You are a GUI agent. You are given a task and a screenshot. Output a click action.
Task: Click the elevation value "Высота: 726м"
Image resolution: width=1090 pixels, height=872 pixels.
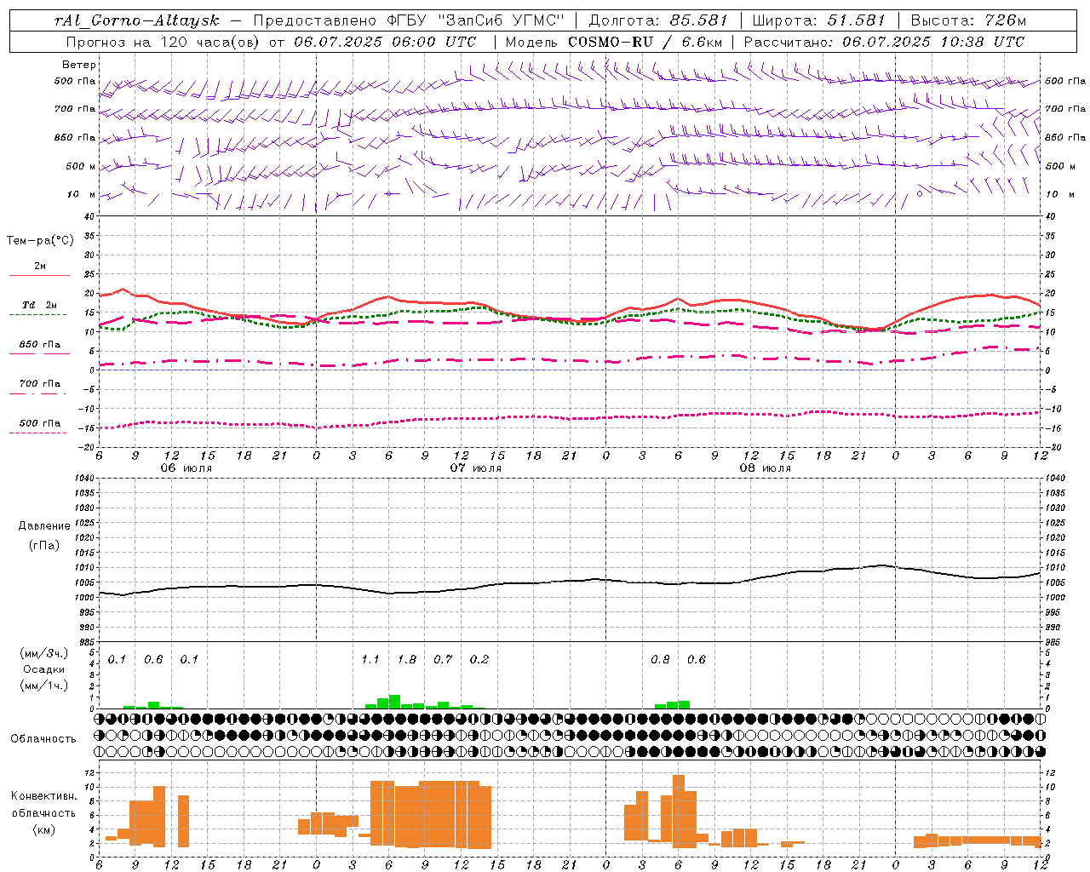(968, 20)
